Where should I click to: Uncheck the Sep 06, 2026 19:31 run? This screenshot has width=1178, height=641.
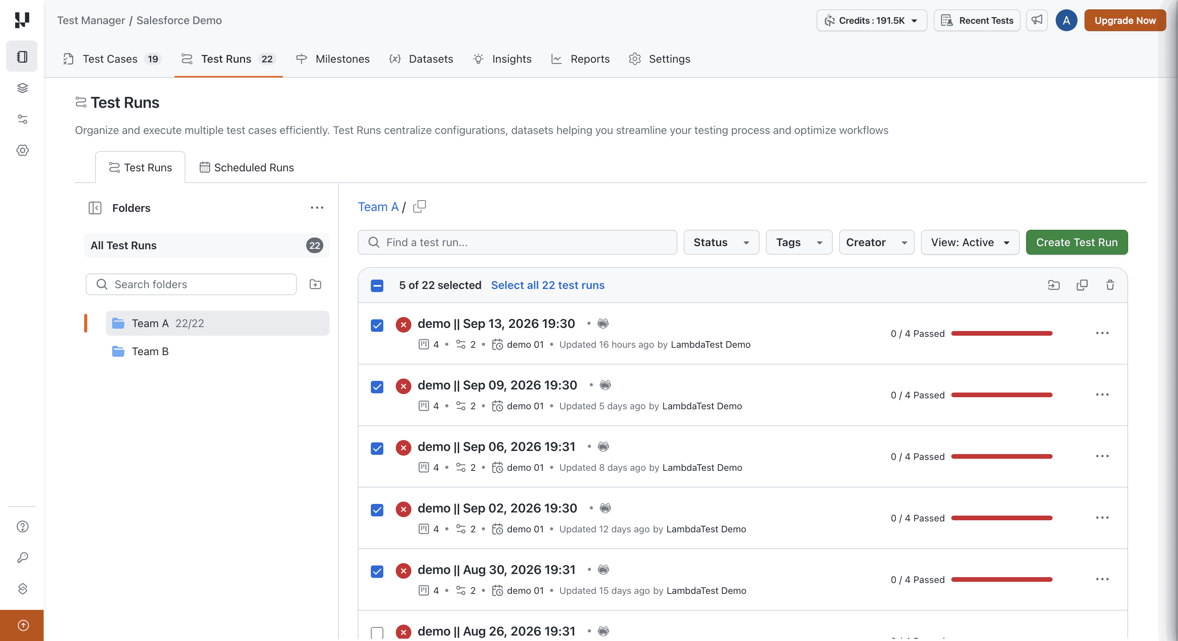(x=377, y=449)
